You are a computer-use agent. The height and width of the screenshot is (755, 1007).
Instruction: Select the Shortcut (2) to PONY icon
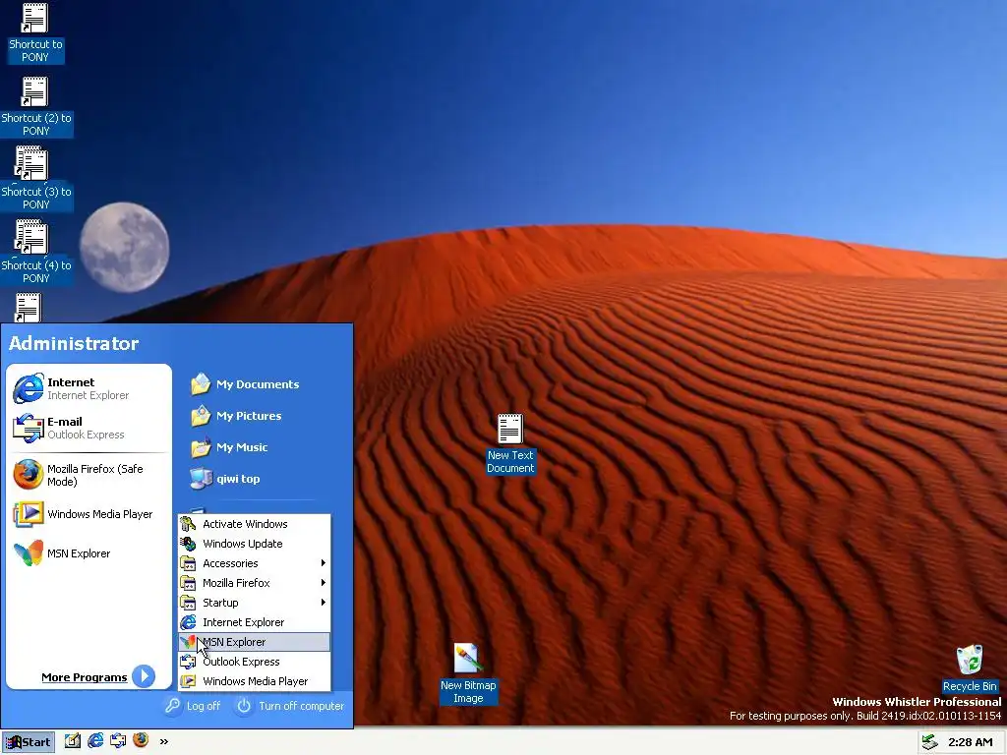pyautogui.click(x=36, y=106)
